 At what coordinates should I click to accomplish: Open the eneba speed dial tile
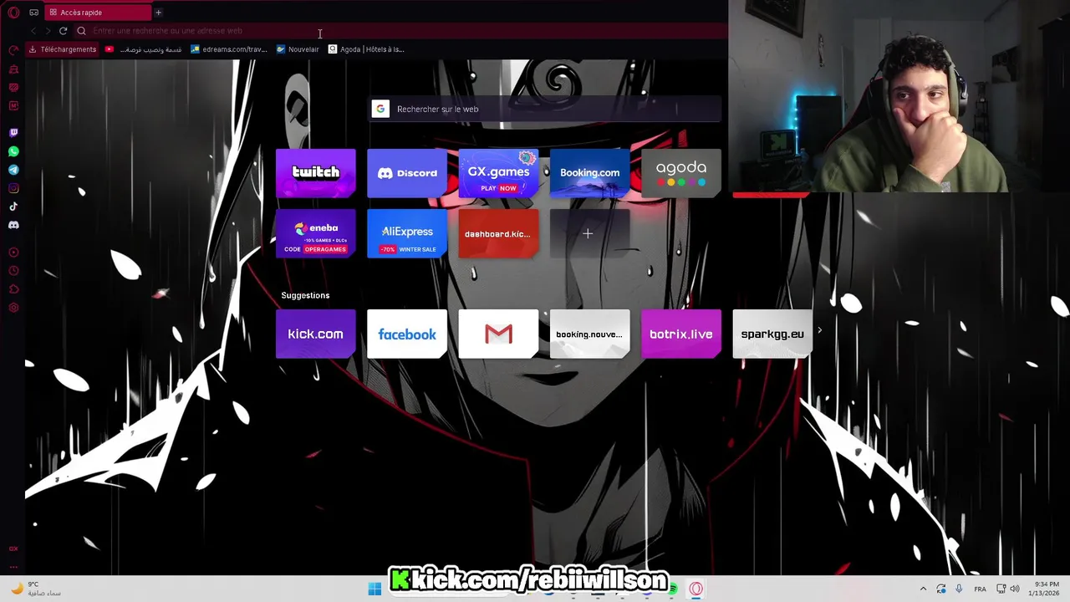tap(316, 233)
